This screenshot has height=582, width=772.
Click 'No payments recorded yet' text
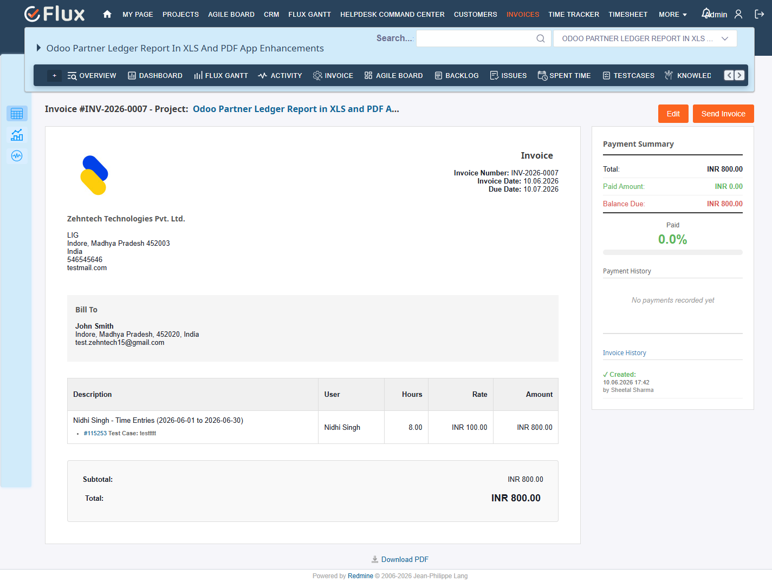673,300
